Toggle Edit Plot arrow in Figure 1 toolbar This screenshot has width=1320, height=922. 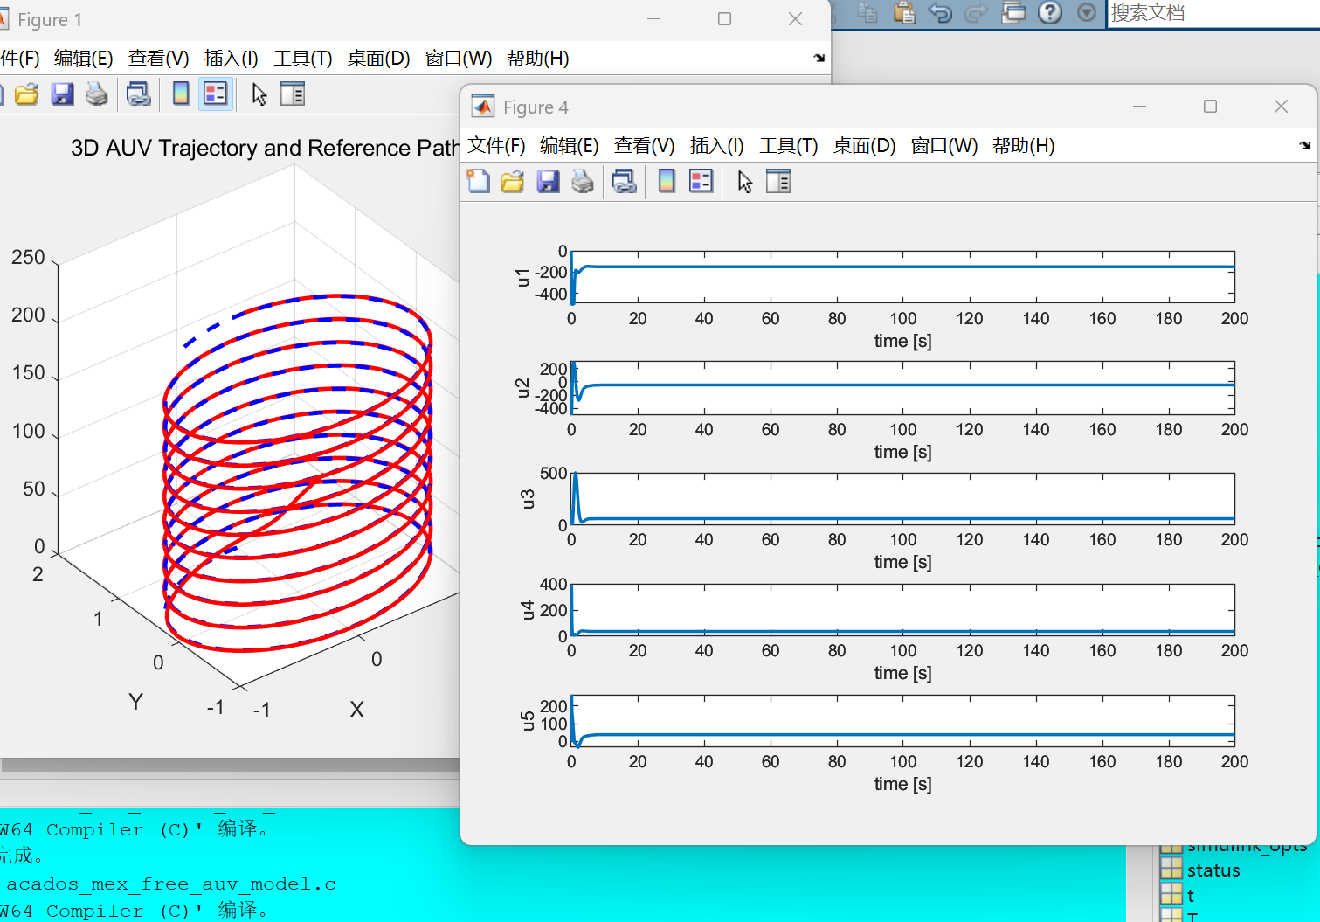coord(259,94)
